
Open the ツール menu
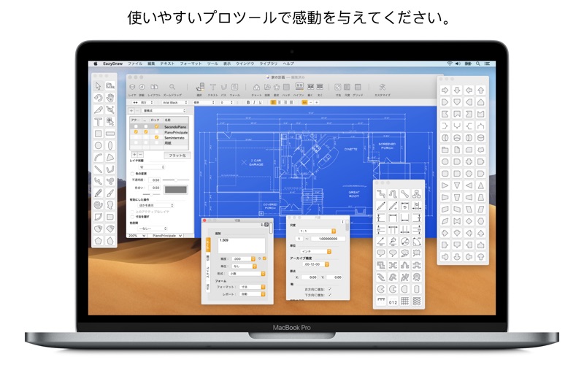point(212,64)
